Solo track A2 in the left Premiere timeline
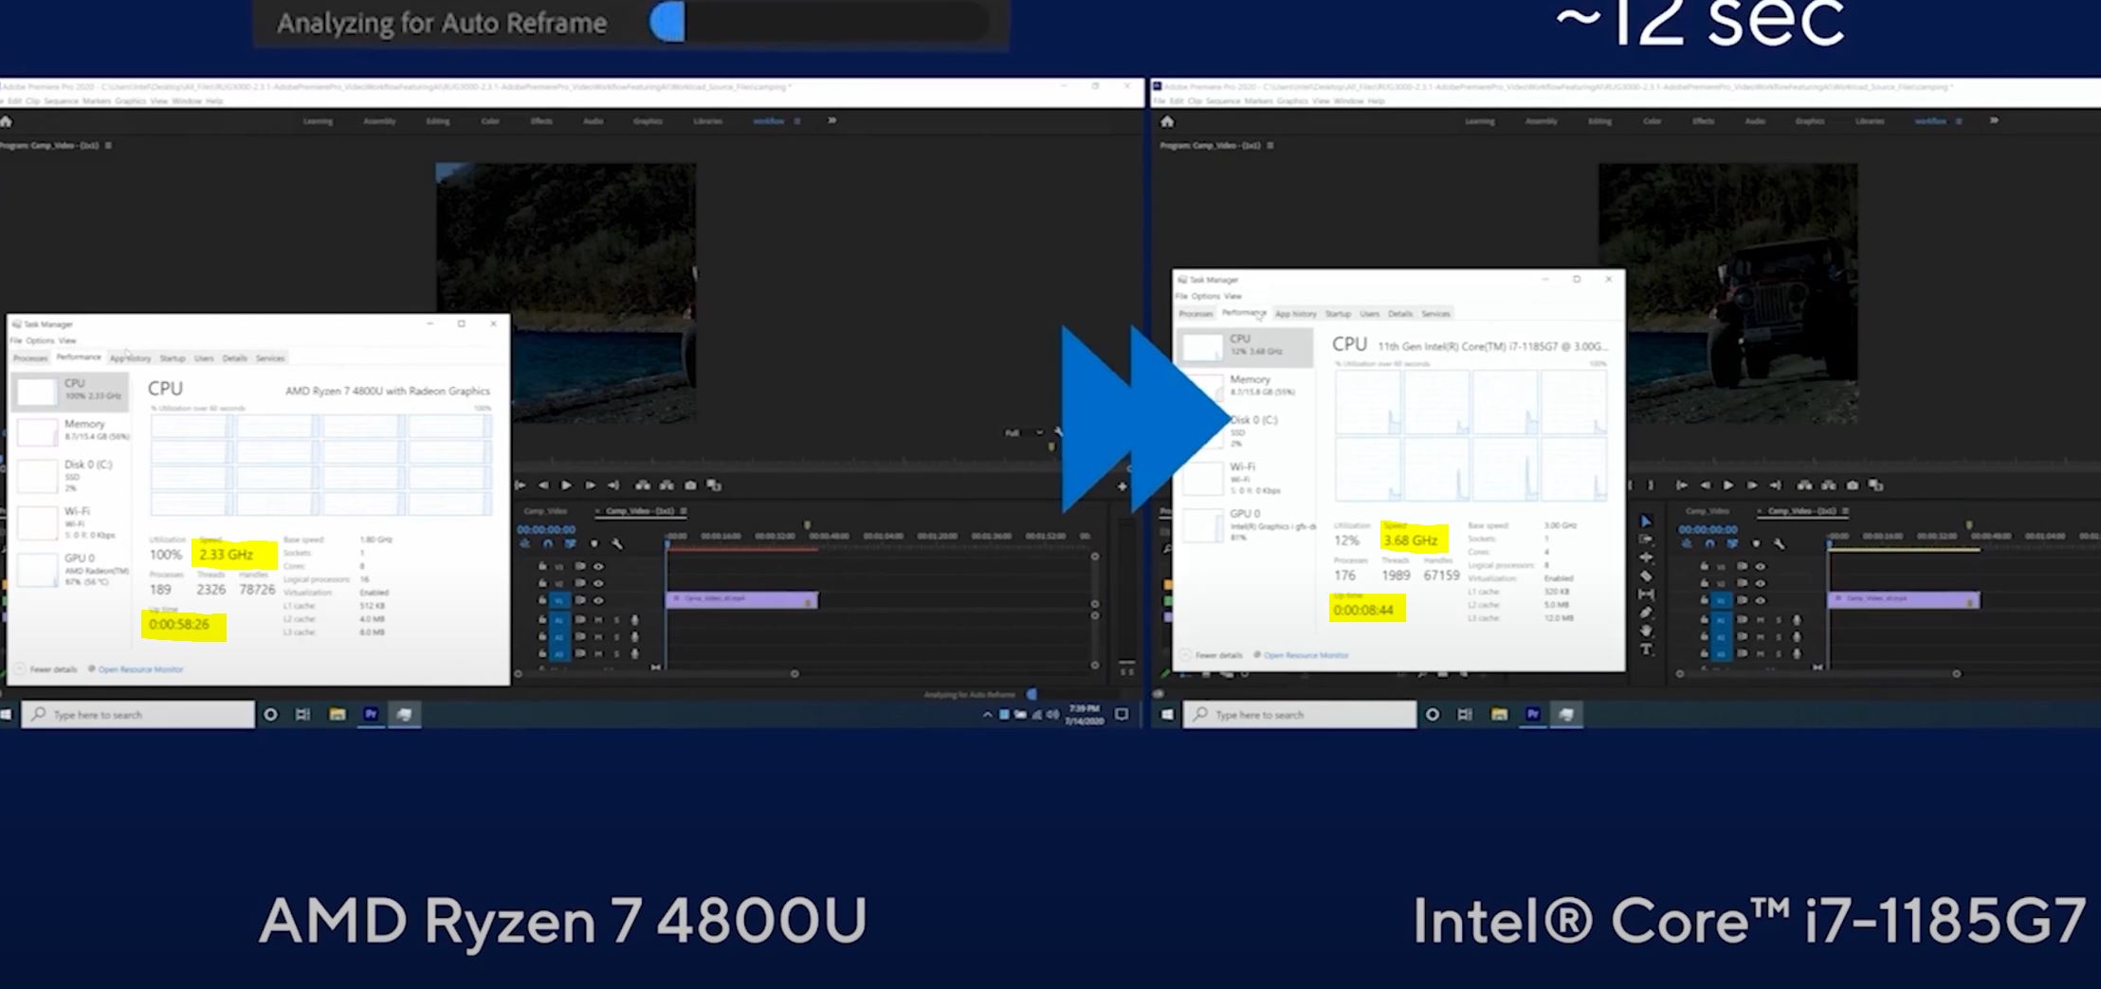 click(616, 637)
